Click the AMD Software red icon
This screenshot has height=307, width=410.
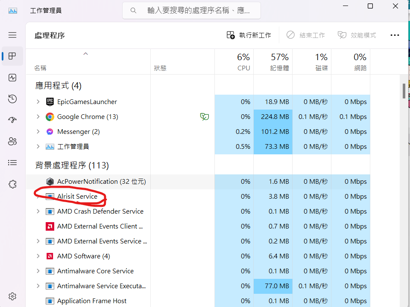(x=50, y=256)
